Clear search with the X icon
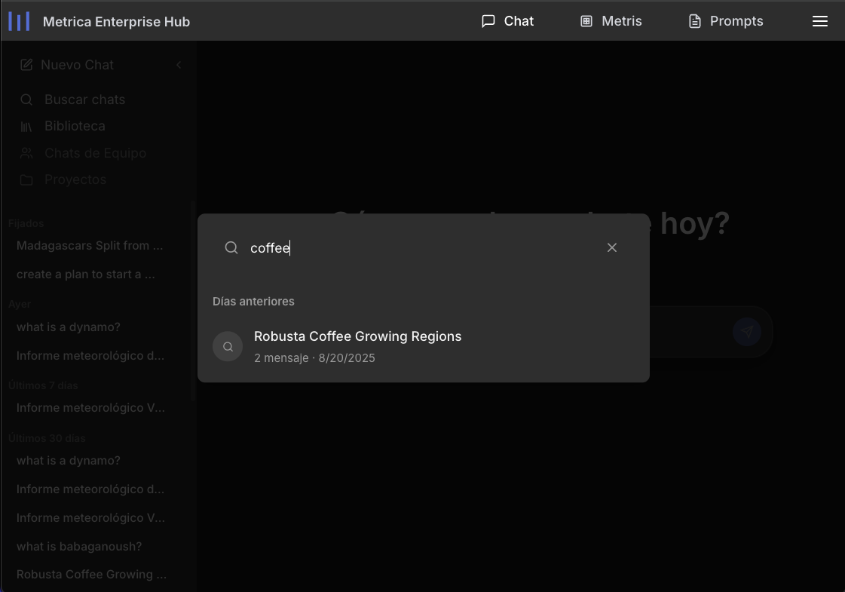Screen dimensions: 845x592 tap(612, 248)
